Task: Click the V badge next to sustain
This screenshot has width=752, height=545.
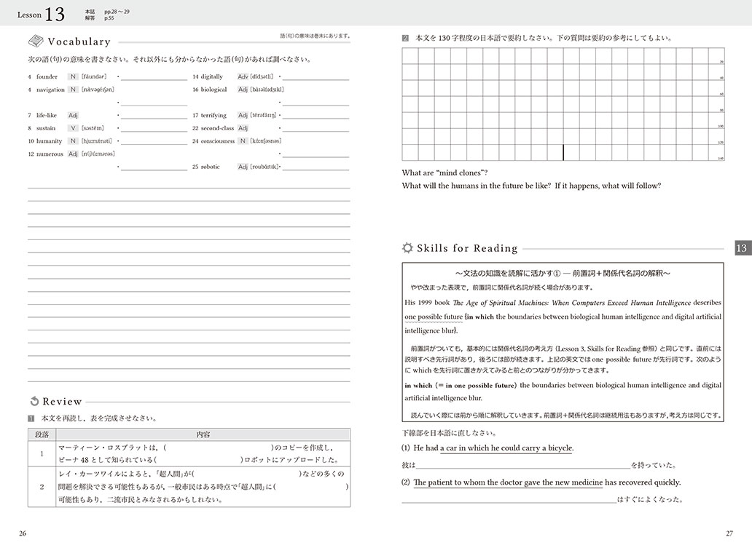Action: coord(73,128)
